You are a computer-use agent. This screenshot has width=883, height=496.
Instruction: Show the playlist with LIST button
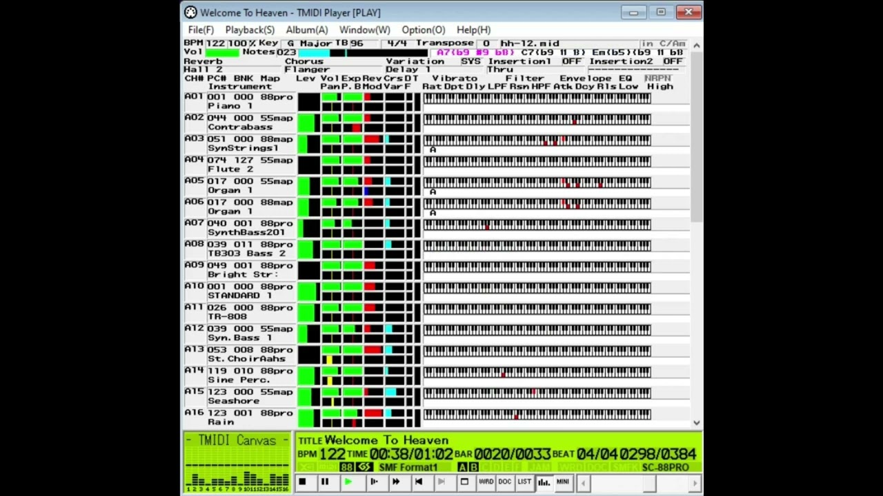coord(524,482)
